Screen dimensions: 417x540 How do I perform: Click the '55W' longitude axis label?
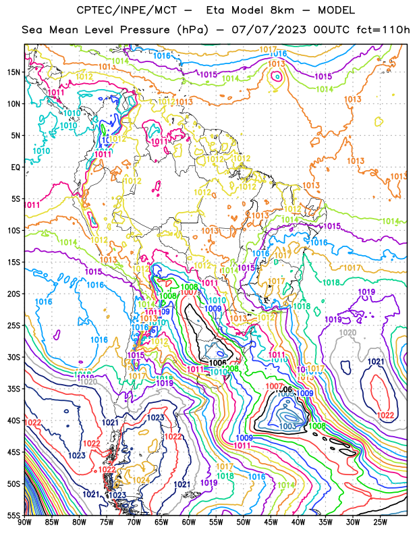216,522
